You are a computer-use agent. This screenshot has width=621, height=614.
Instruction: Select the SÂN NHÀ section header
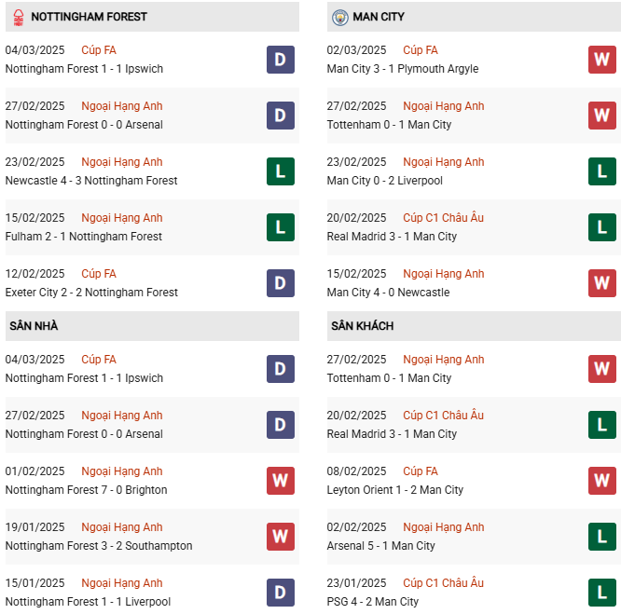34,326
